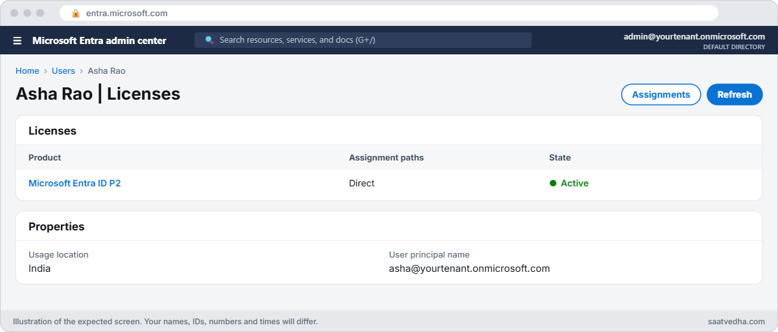
Task: Open the hamburger navigation menu
Action: coord(18,41)
